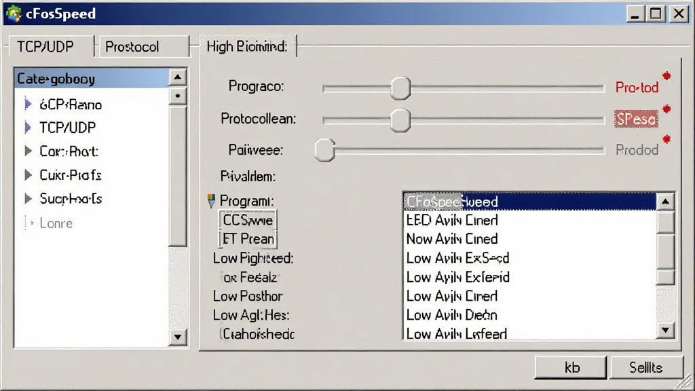The width and height of the screenshot is (695, 391).
Task: Click the red SPese highlighted label
Action: click(636, 119)
